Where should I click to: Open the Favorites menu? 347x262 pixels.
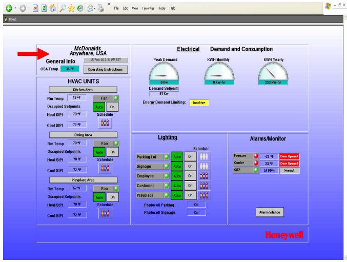click(148, 8)
